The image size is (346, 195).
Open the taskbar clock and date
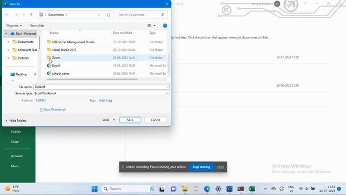[x=327, y=189]
